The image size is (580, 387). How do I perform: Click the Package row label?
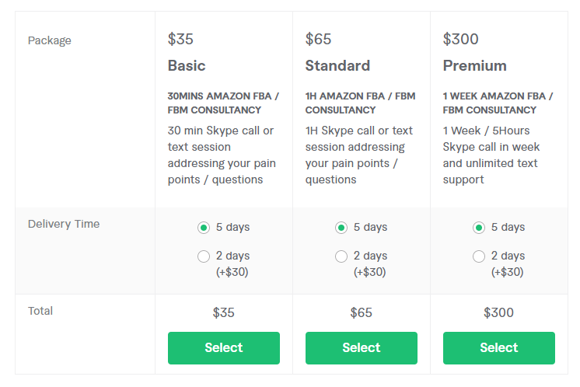[x=49, y=40]
